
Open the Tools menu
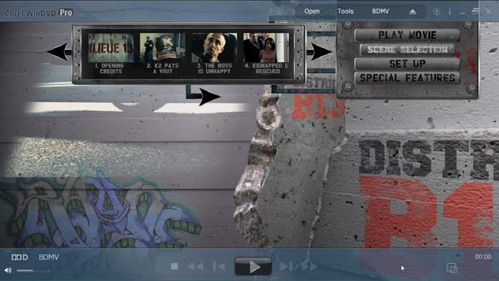point(346,11)
